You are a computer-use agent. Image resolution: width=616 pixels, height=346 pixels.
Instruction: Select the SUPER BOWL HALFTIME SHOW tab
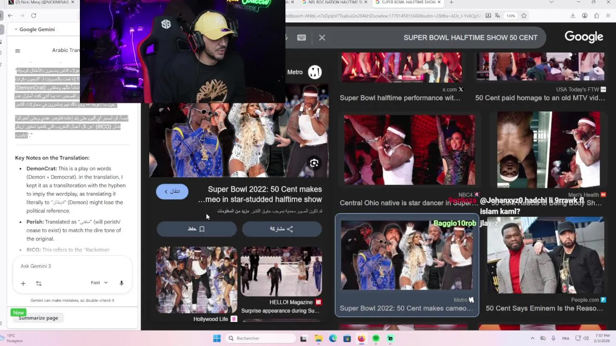click(407, 2)
